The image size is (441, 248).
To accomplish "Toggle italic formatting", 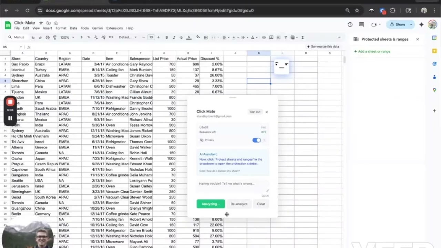I will pos(174,37).
